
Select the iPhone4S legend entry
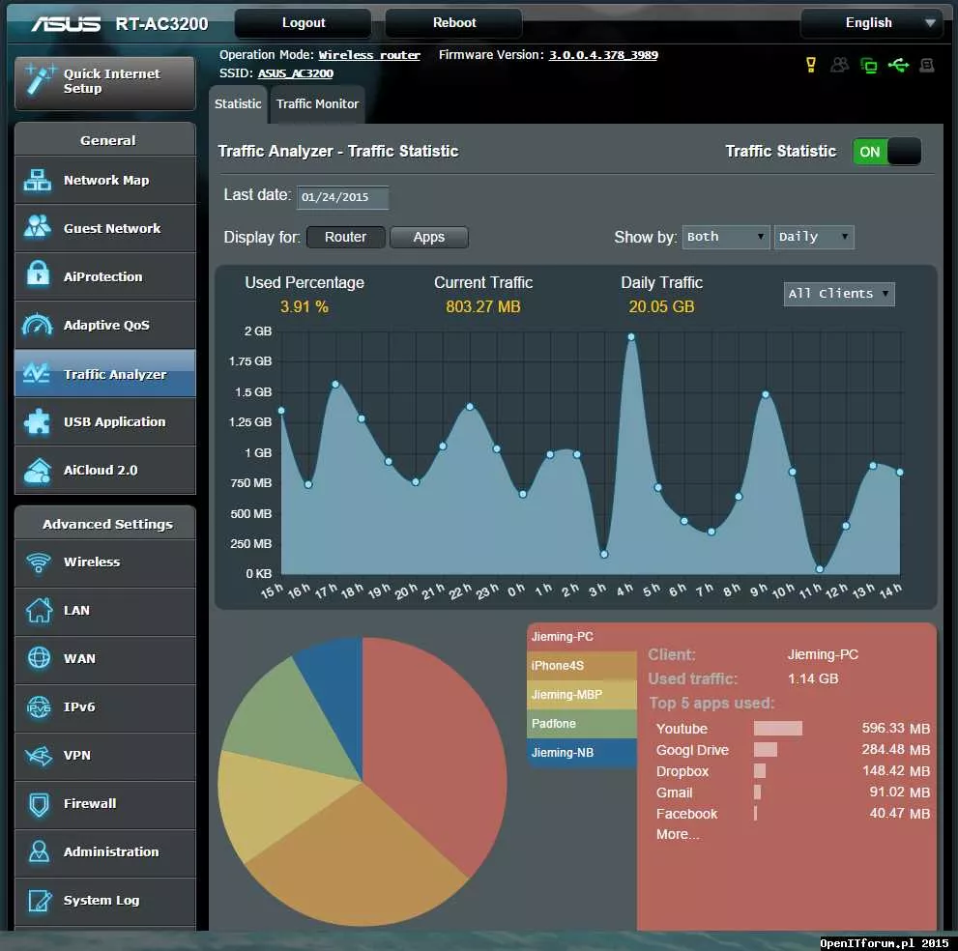582,666
